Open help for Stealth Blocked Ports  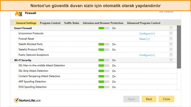pyautogui.click(x=171, y=44)
